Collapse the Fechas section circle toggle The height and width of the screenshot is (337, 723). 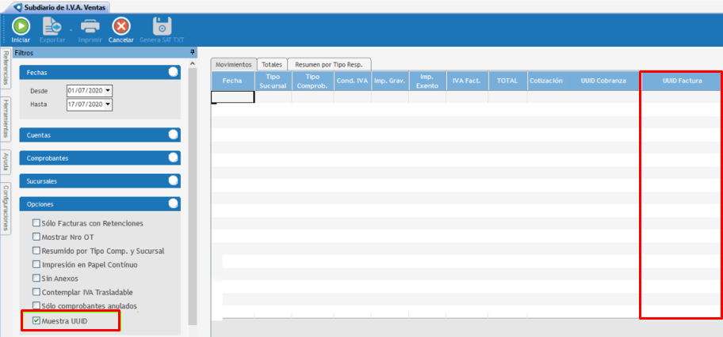pos(174,72)
